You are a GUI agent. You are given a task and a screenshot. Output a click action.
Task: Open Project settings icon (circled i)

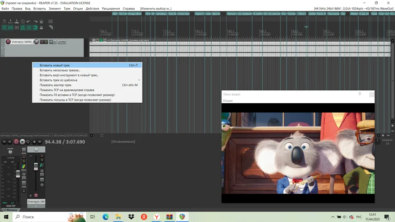[x=23, y=22]
